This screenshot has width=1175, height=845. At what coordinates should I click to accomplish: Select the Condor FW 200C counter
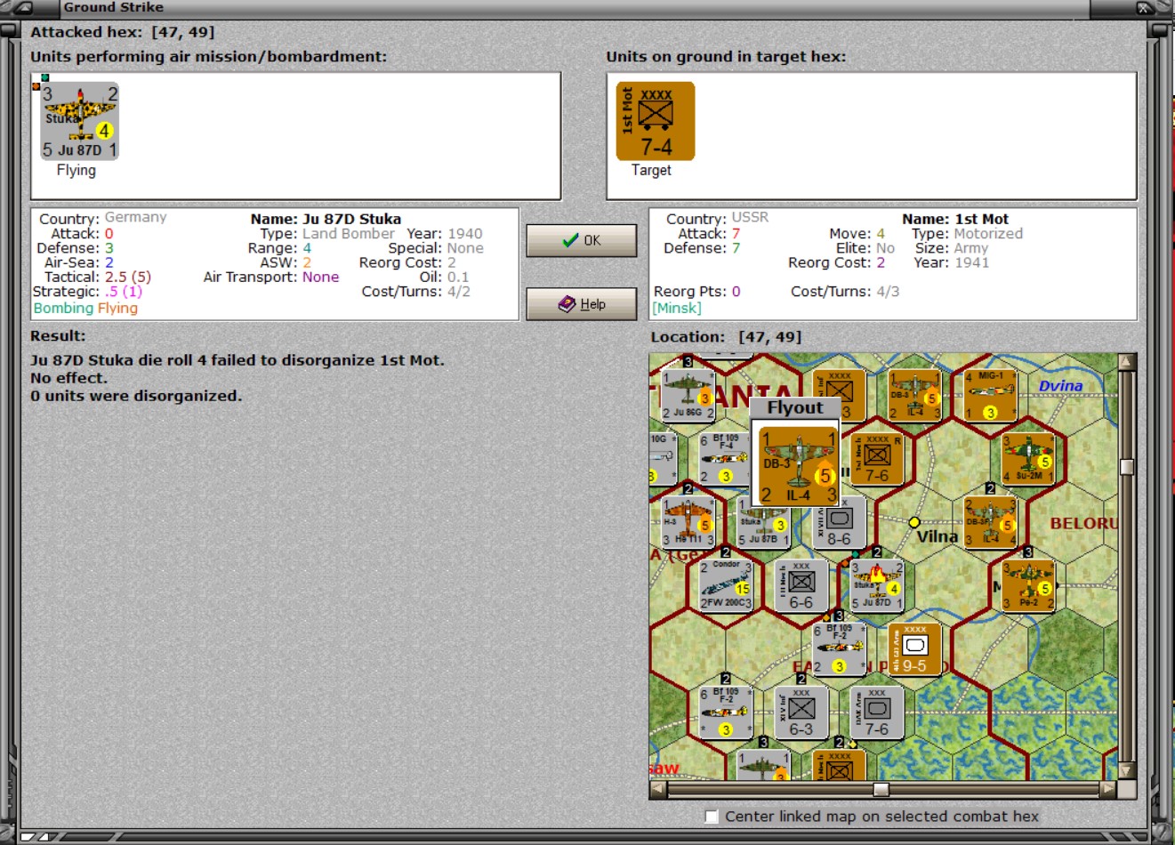[725, 585]
